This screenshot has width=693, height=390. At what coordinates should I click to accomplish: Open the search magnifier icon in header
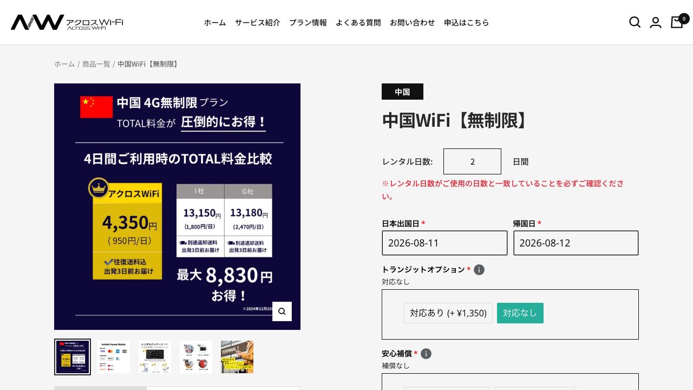point(635,22)
